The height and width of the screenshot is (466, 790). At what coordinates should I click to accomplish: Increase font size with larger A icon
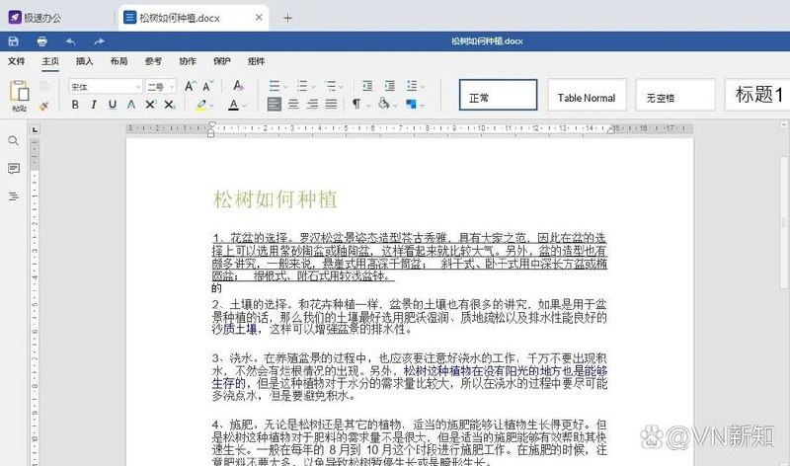[x=190, y=86]
